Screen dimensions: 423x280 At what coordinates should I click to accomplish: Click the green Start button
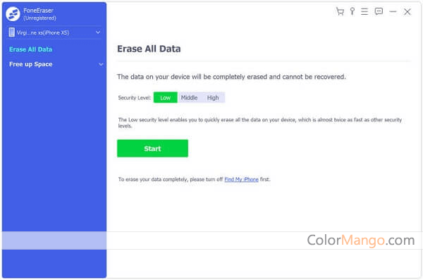point(152,148)
